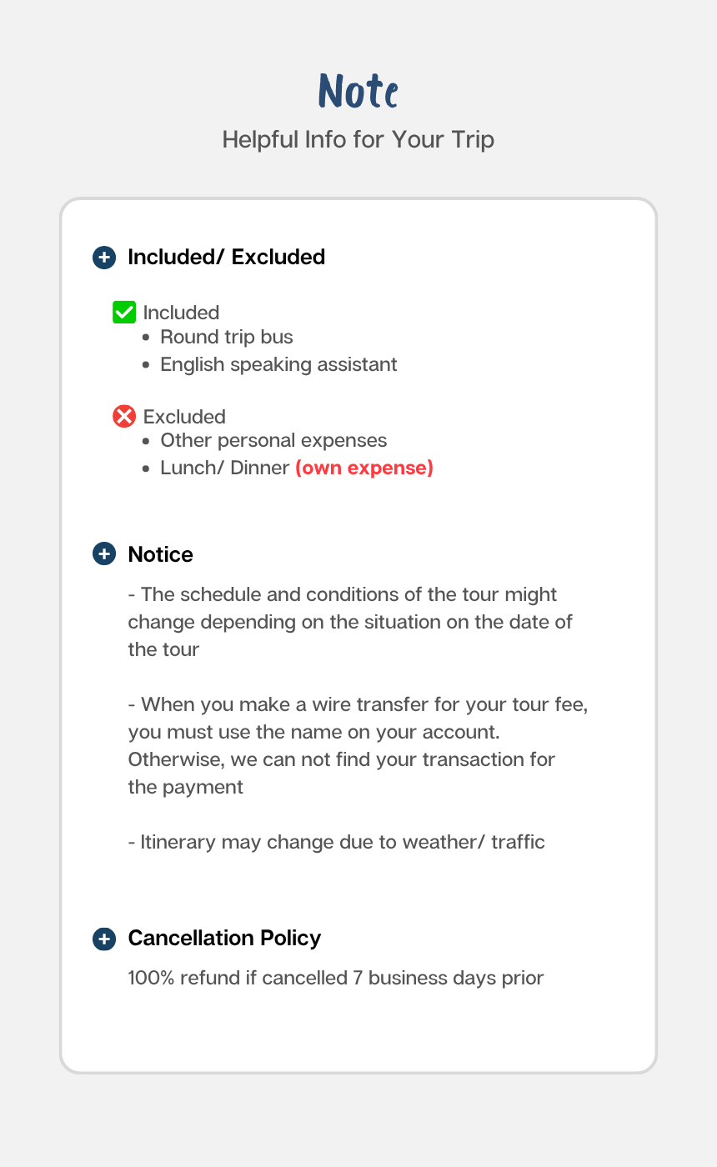The height and width of the screenshot is (1167, 717).
Task: Click the Other personal expenses item
Action: (x=273, y=441)
